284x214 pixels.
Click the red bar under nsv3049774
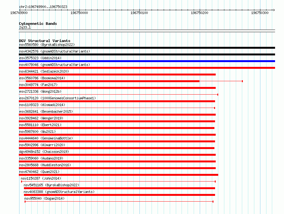[x=117, y=88]
